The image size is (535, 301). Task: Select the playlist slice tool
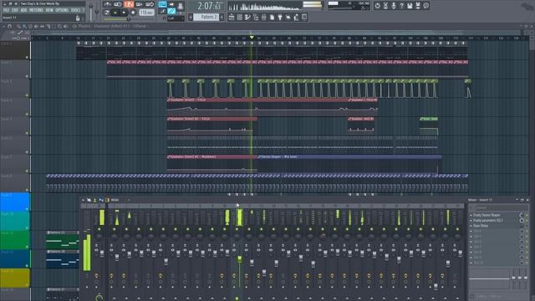[x=48, y=26]
